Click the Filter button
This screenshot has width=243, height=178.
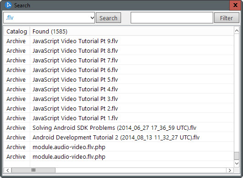(226, 18)
